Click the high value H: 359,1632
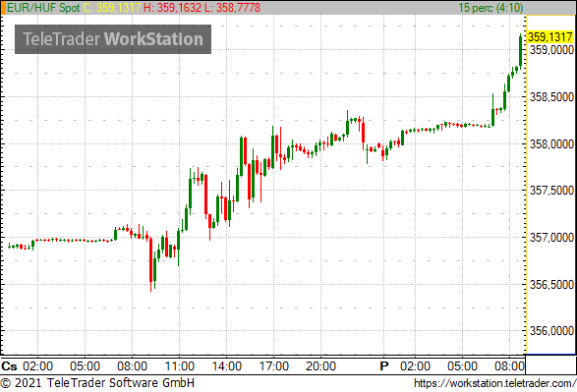This screenshot has width=577, height=392. [172, 8]
